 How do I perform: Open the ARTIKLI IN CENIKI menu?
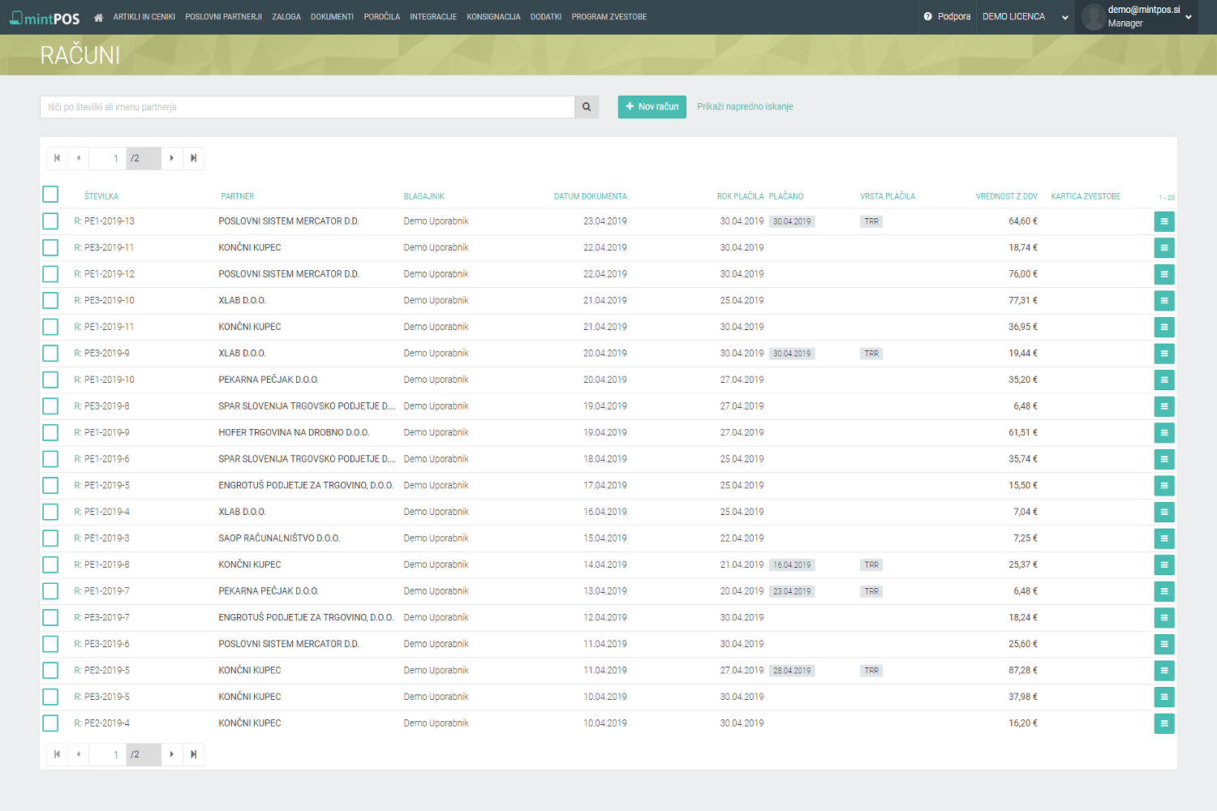tap(144, 17)
